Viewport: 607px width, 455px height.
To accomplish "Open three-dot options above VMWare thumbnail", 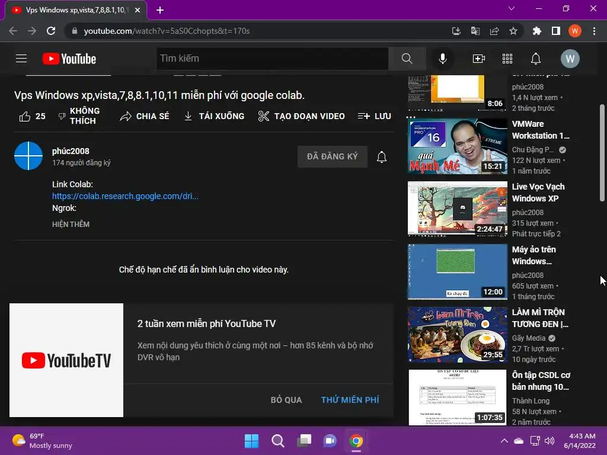I will point(411,117).
